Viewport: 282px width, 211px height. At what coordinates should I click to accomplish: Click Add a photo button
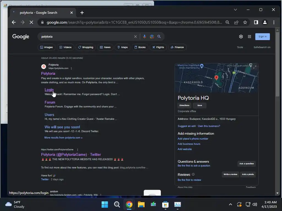248,174
